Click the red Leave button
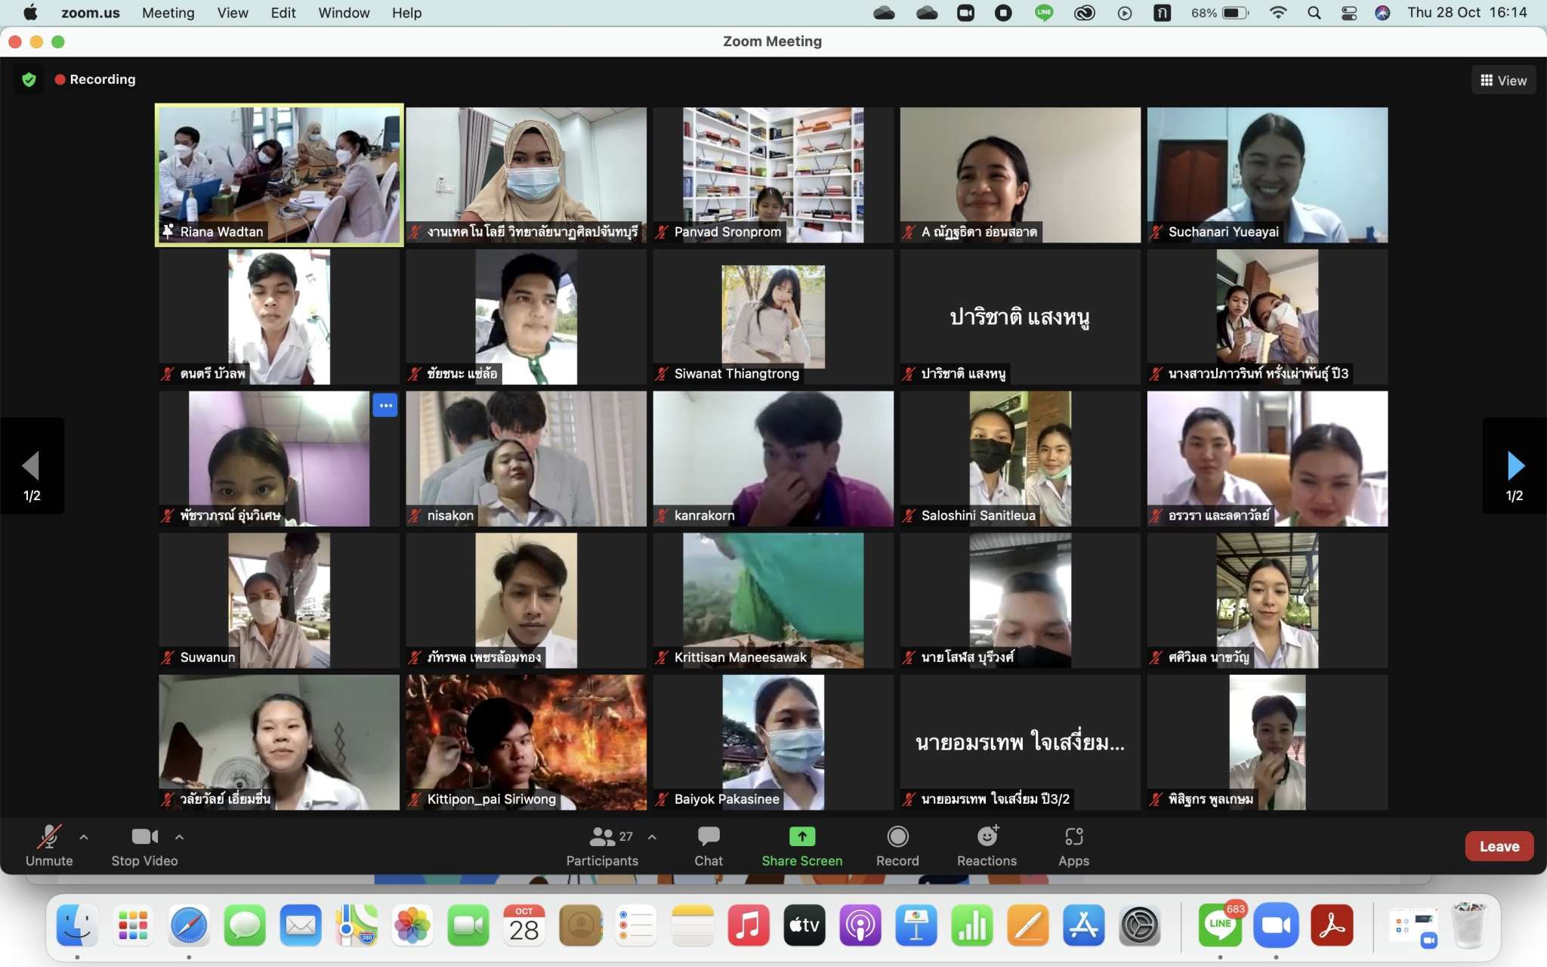The width and height of the screenshot is (1547, 967). click(x=1499, y=846)
